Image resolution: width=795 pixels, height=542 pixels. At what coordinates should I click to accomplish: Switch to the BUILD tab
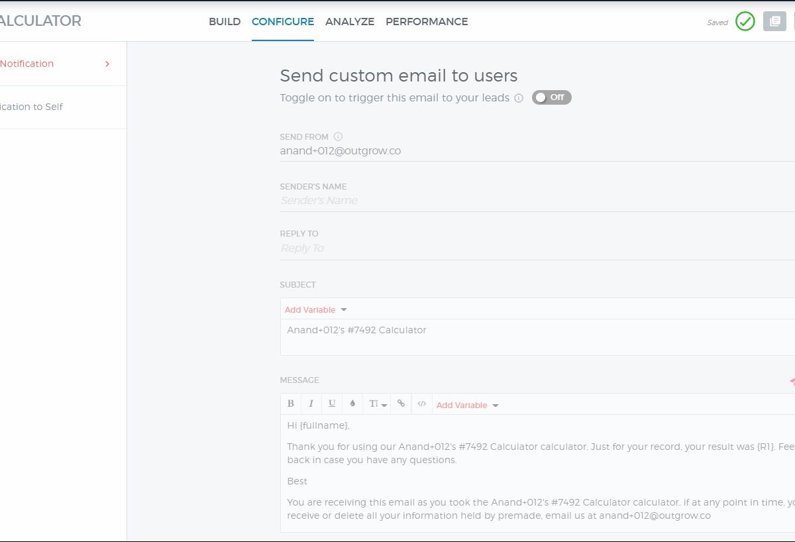(x=225, y=22)
